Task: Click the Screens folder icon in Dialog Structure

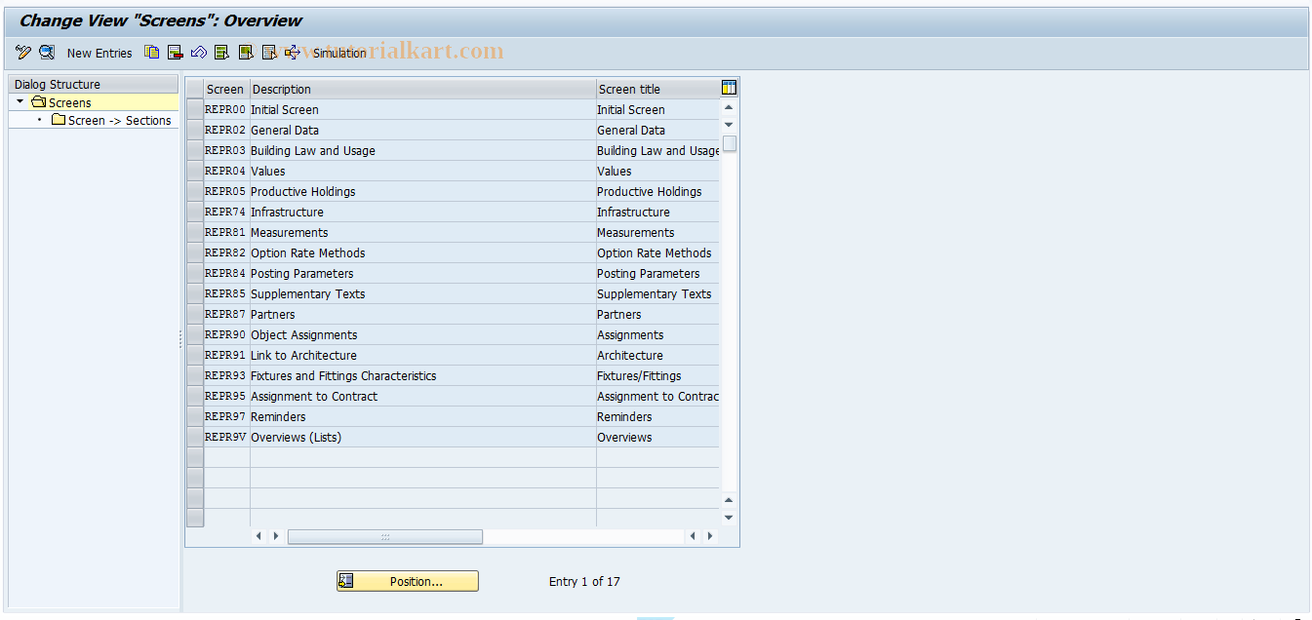Action: coord(39,102)
